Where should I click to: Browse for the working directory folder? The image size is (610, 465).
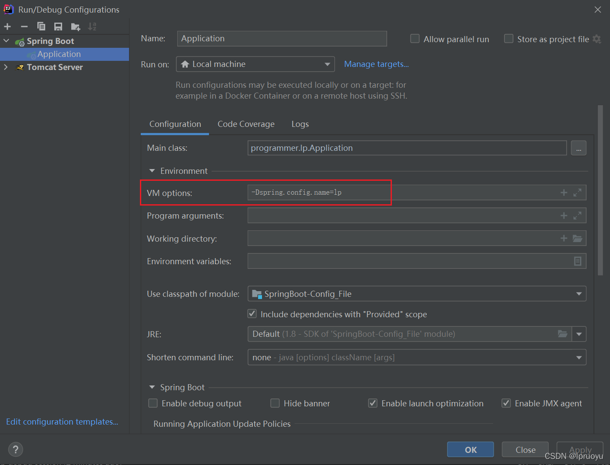click(577, 238)
